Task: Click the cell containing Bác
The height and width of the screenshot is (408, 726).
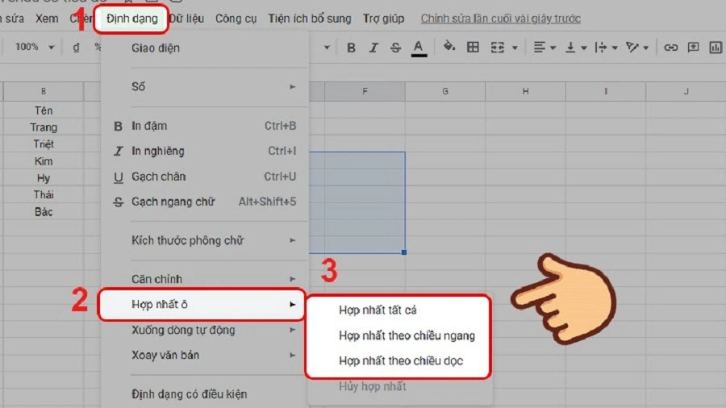Action: pos(44,212)
